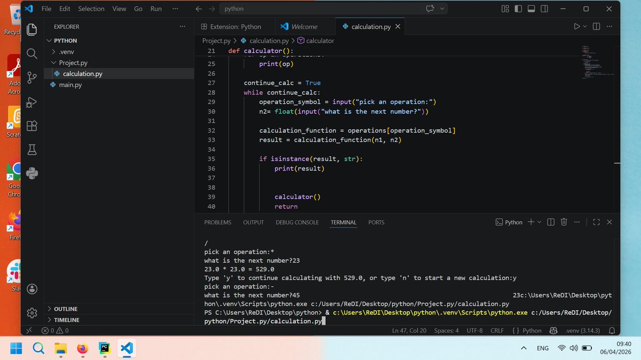
Task: Switch to DEBUG CONSOLE panel tab
Action: pyautogui.click(x=297, y=222)
